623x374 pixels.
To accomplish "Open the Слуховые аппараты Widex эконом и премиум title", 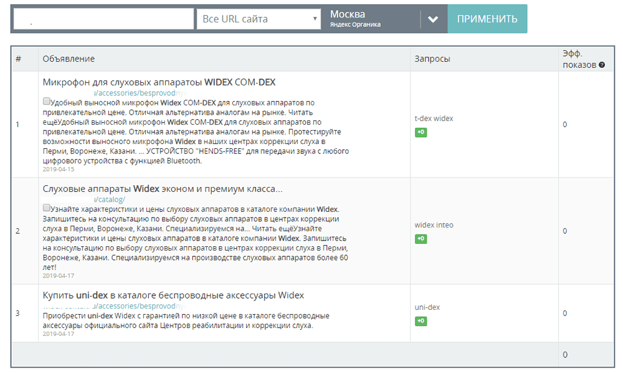I will (x=162, y=189).
